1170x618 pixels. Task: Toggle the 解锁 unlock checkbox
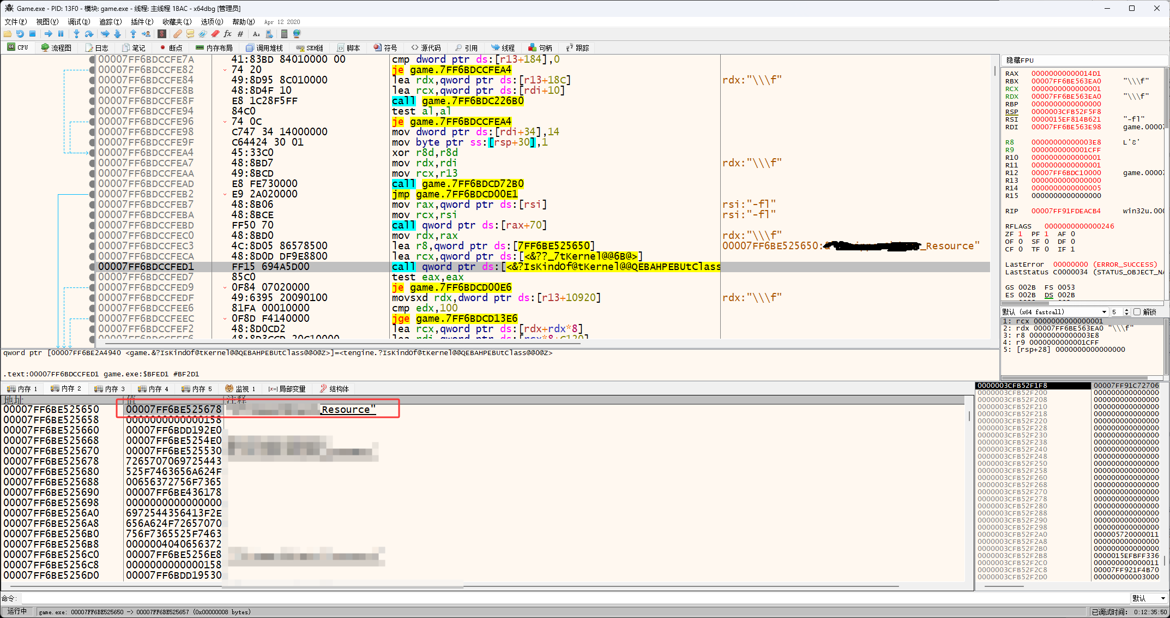tap(1137, 312)
